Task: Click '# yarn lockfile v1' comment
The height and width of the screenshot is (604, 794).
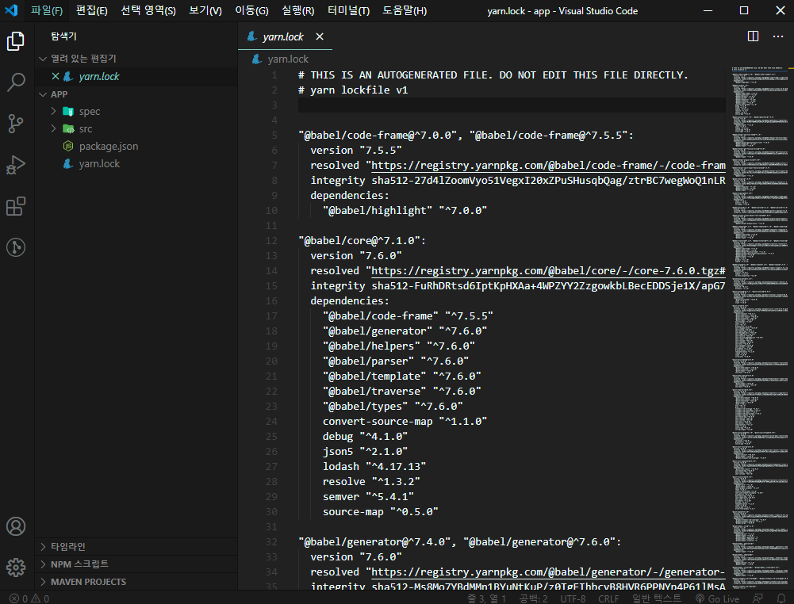Action: (x=353, y=90)
